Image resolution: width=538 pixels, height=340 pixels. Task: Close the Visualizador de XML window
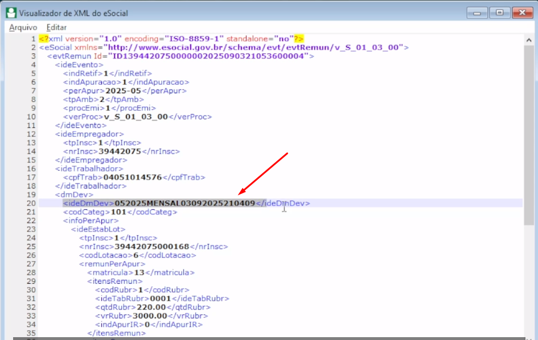click(522, 13)
